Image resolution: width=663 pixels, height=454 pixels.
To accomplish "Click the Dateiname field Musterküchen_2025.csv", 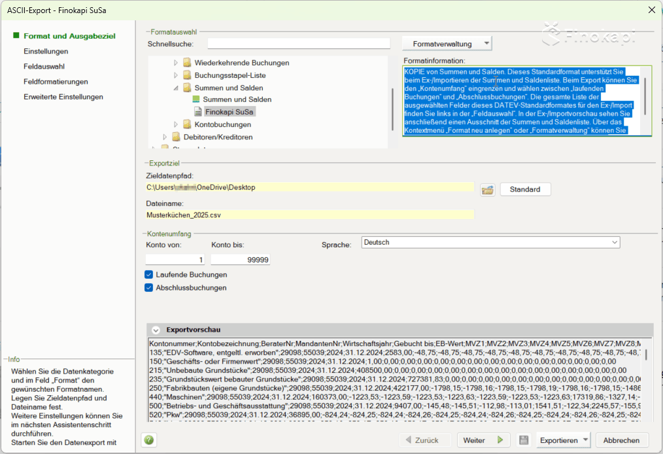I will point(310,215).
